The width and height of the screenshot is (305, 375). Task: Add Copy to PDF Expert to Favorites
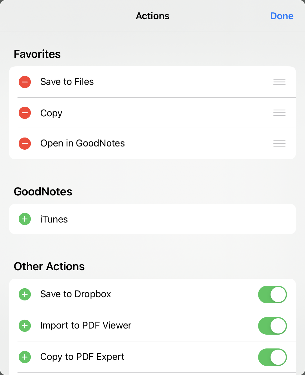tap(25, 357)
